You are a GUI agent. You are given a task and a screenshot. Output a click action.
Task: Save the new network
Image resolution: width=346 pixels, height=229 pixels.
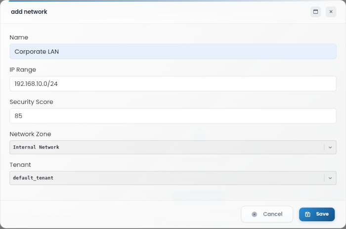(x=317, y=214)
